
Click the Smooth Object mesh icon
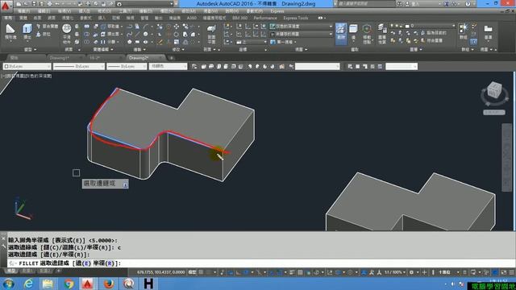pos(66,30)
